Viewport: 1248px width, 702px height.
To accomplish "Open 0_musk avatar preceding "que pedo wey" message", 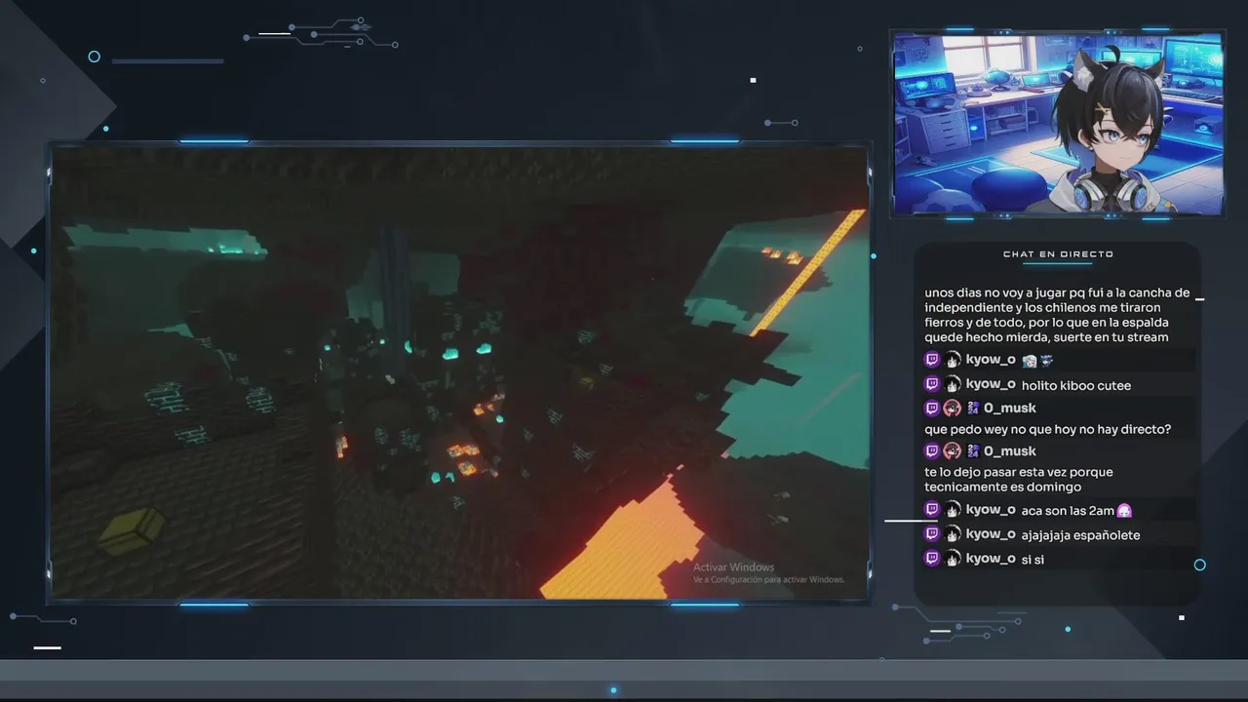I will 953,408.
